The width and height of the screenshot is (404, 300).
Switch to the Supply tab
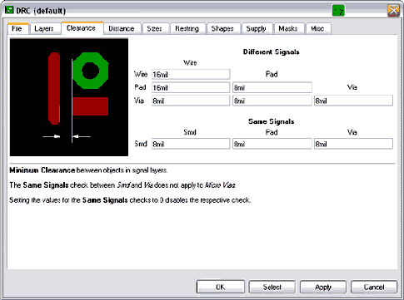[257, 28]
